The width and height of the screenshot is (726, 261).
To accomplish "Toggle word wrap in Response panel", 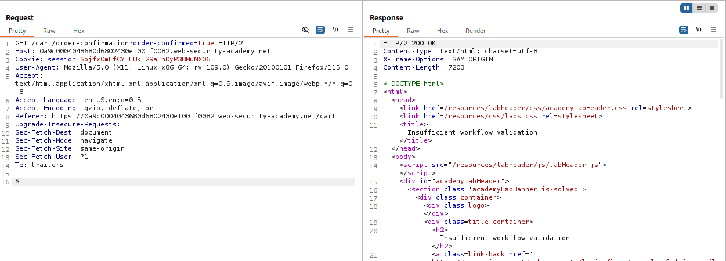I will [684, 30].
